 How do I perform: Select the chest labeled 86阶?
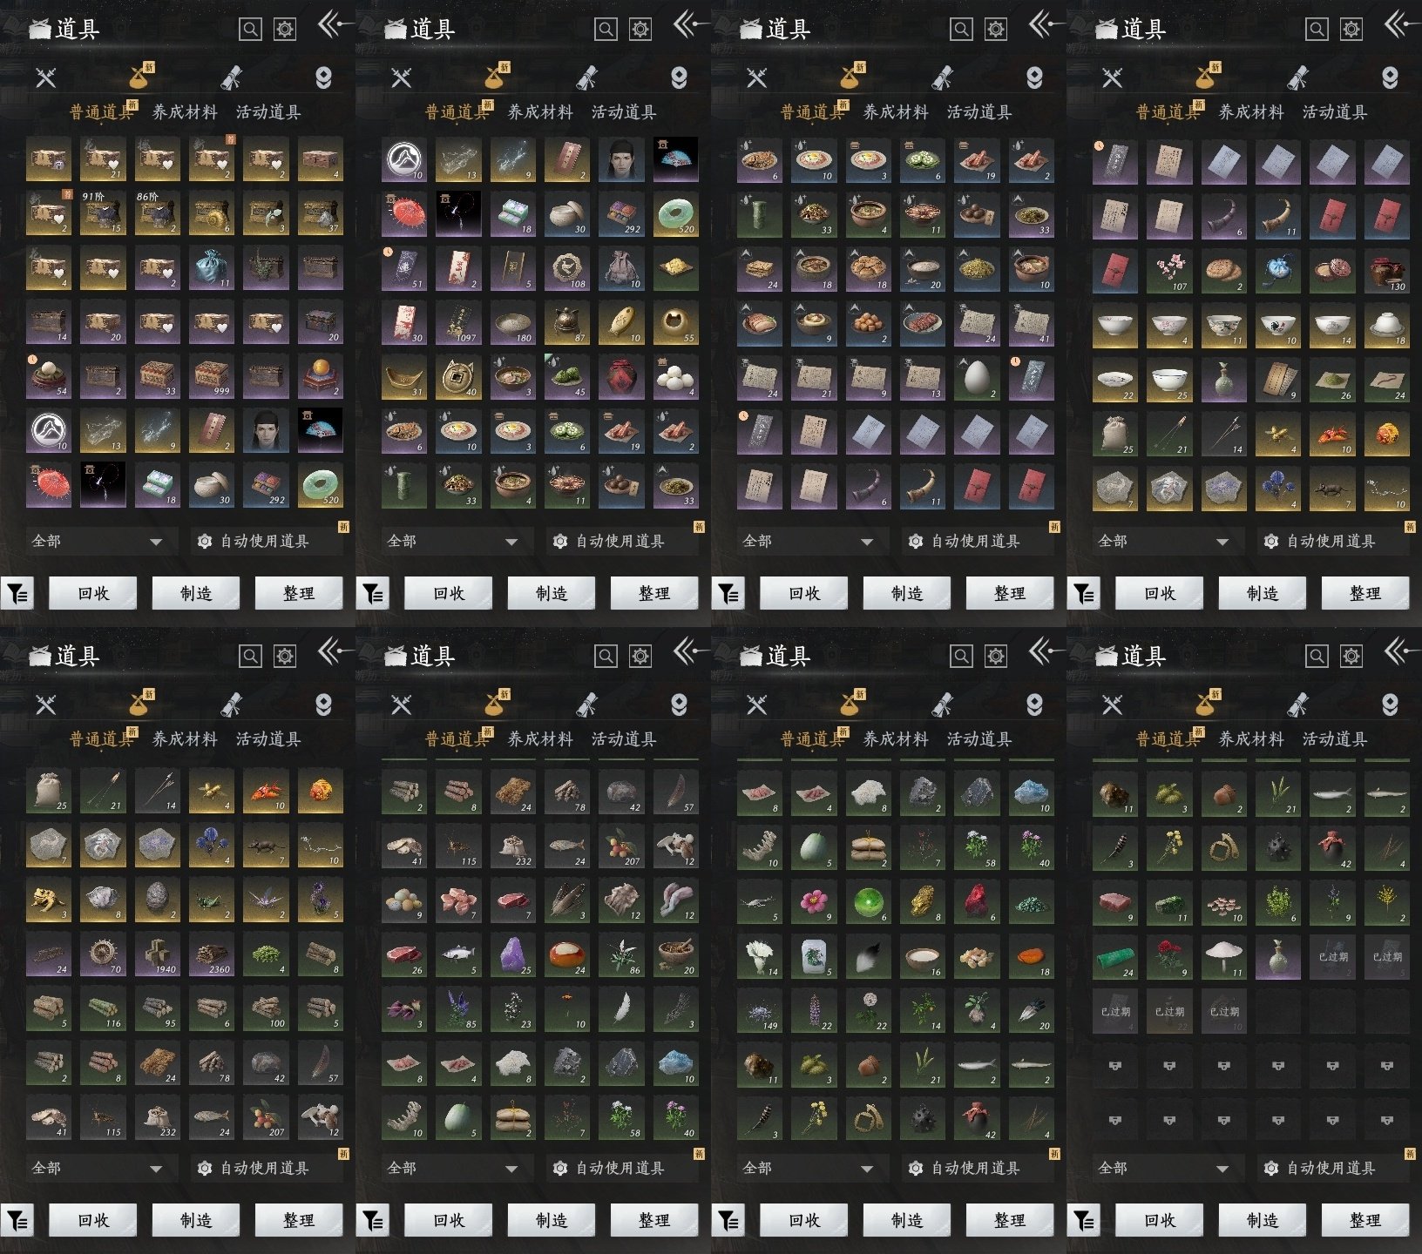pos(157,214)
